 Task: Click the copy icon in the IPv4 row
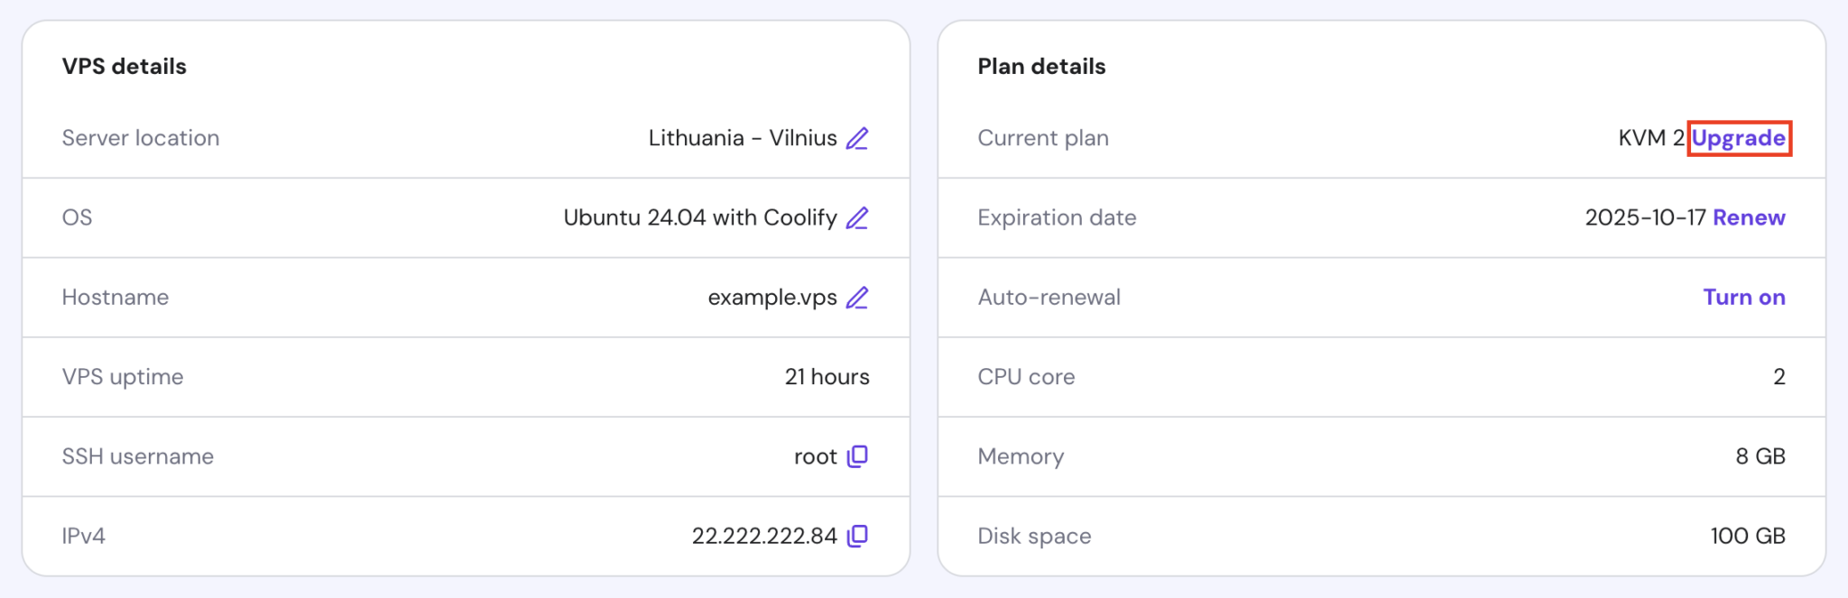pyautogui.click(x=859, y=535)
